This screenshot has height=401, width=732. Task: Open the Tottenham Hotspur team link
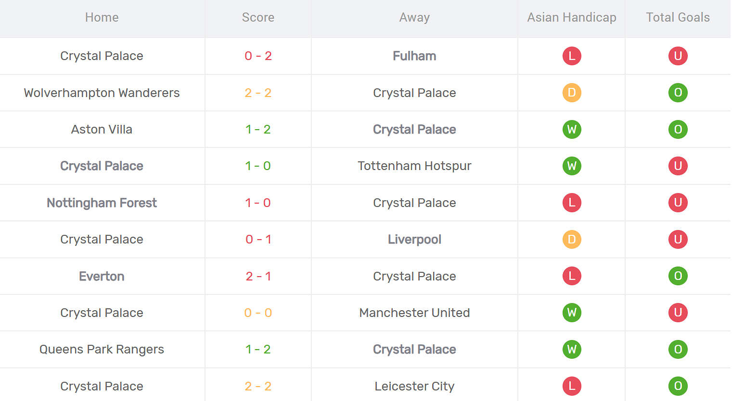pyautogui.click(x=414, y=166)
